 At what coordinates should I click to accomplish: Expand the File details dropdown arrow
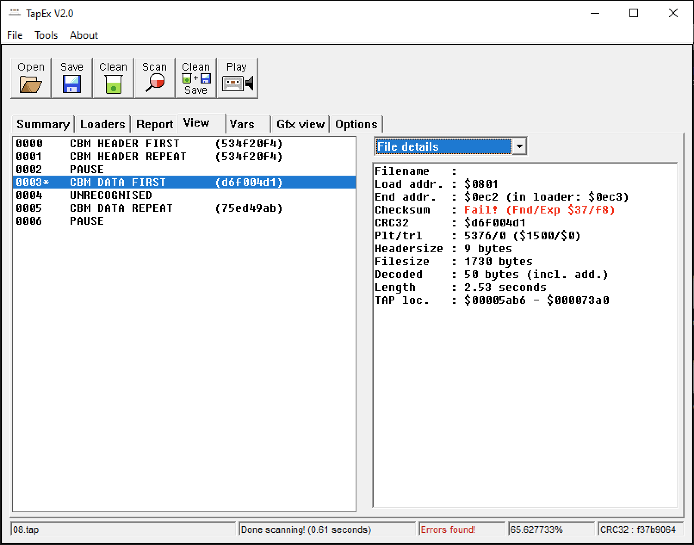pos(519,146)
